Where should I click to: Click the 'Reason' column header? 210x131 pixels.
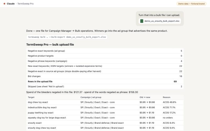coord(166,97)
